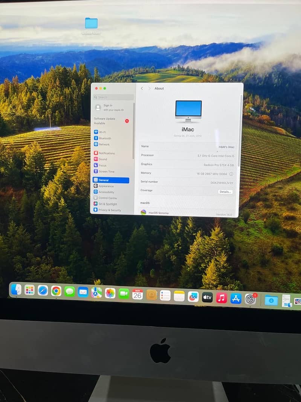Click the Name field H&M's iMac

[226, 147]
